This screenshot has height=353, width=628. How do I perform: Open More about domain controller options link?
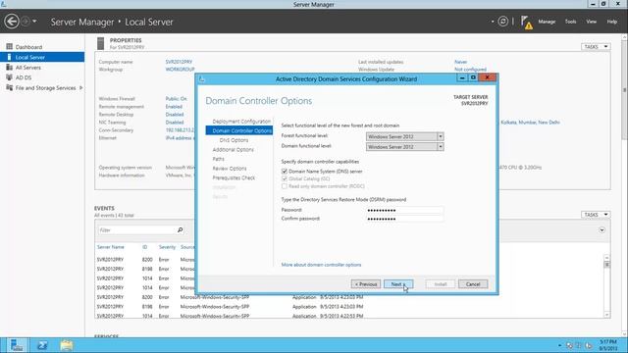click(321, 265)
